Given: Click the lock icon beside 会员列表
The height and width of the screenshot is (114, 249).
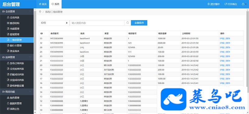Looking at the screenshot, I should (8, 18).
